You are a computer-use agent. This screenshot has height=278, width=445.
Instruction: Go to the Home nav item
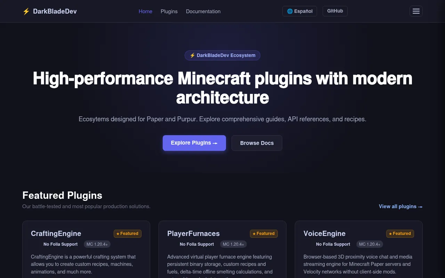[145, 11]
